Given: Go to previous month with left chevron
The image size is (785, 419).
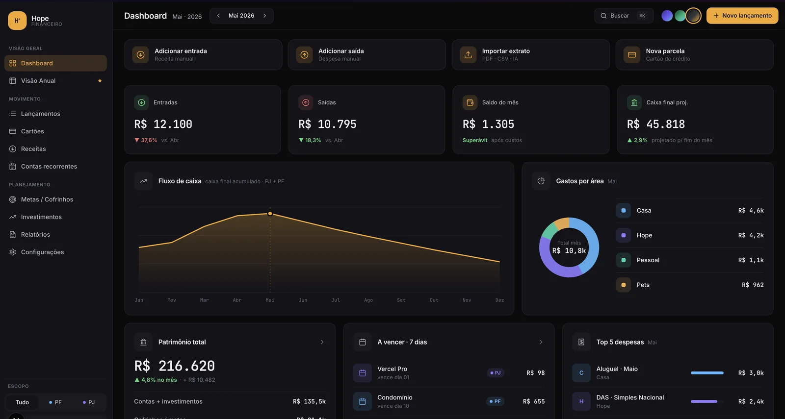Looking at the screenshot, I should click(218, 16).
